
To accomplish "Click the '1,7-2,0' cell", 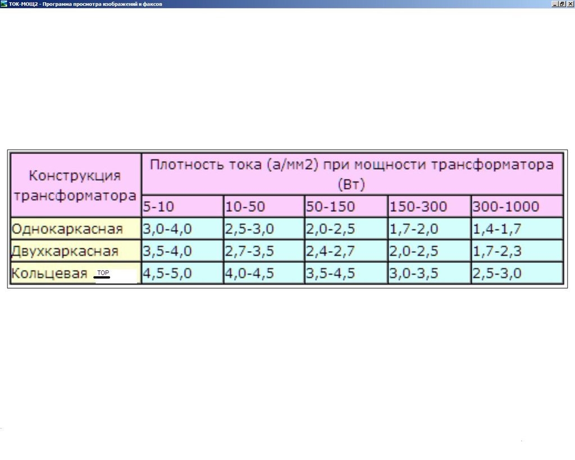I will click(429, 229).
